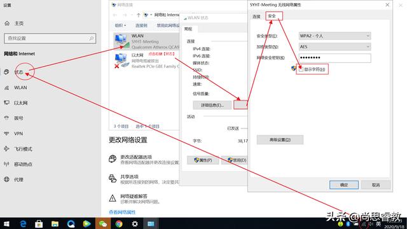Open the Windows Start menu
The image size is (407, 229).
point(7,224)
